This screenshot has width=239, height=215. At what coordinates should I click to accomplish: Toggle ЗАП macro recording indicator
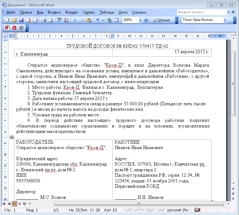129,210
